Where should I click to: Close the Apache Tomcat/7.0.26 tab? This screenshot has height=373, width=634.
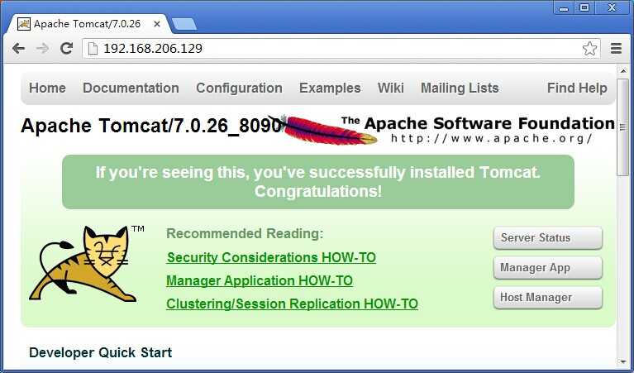pyautogui.click(x=157, y=24)
